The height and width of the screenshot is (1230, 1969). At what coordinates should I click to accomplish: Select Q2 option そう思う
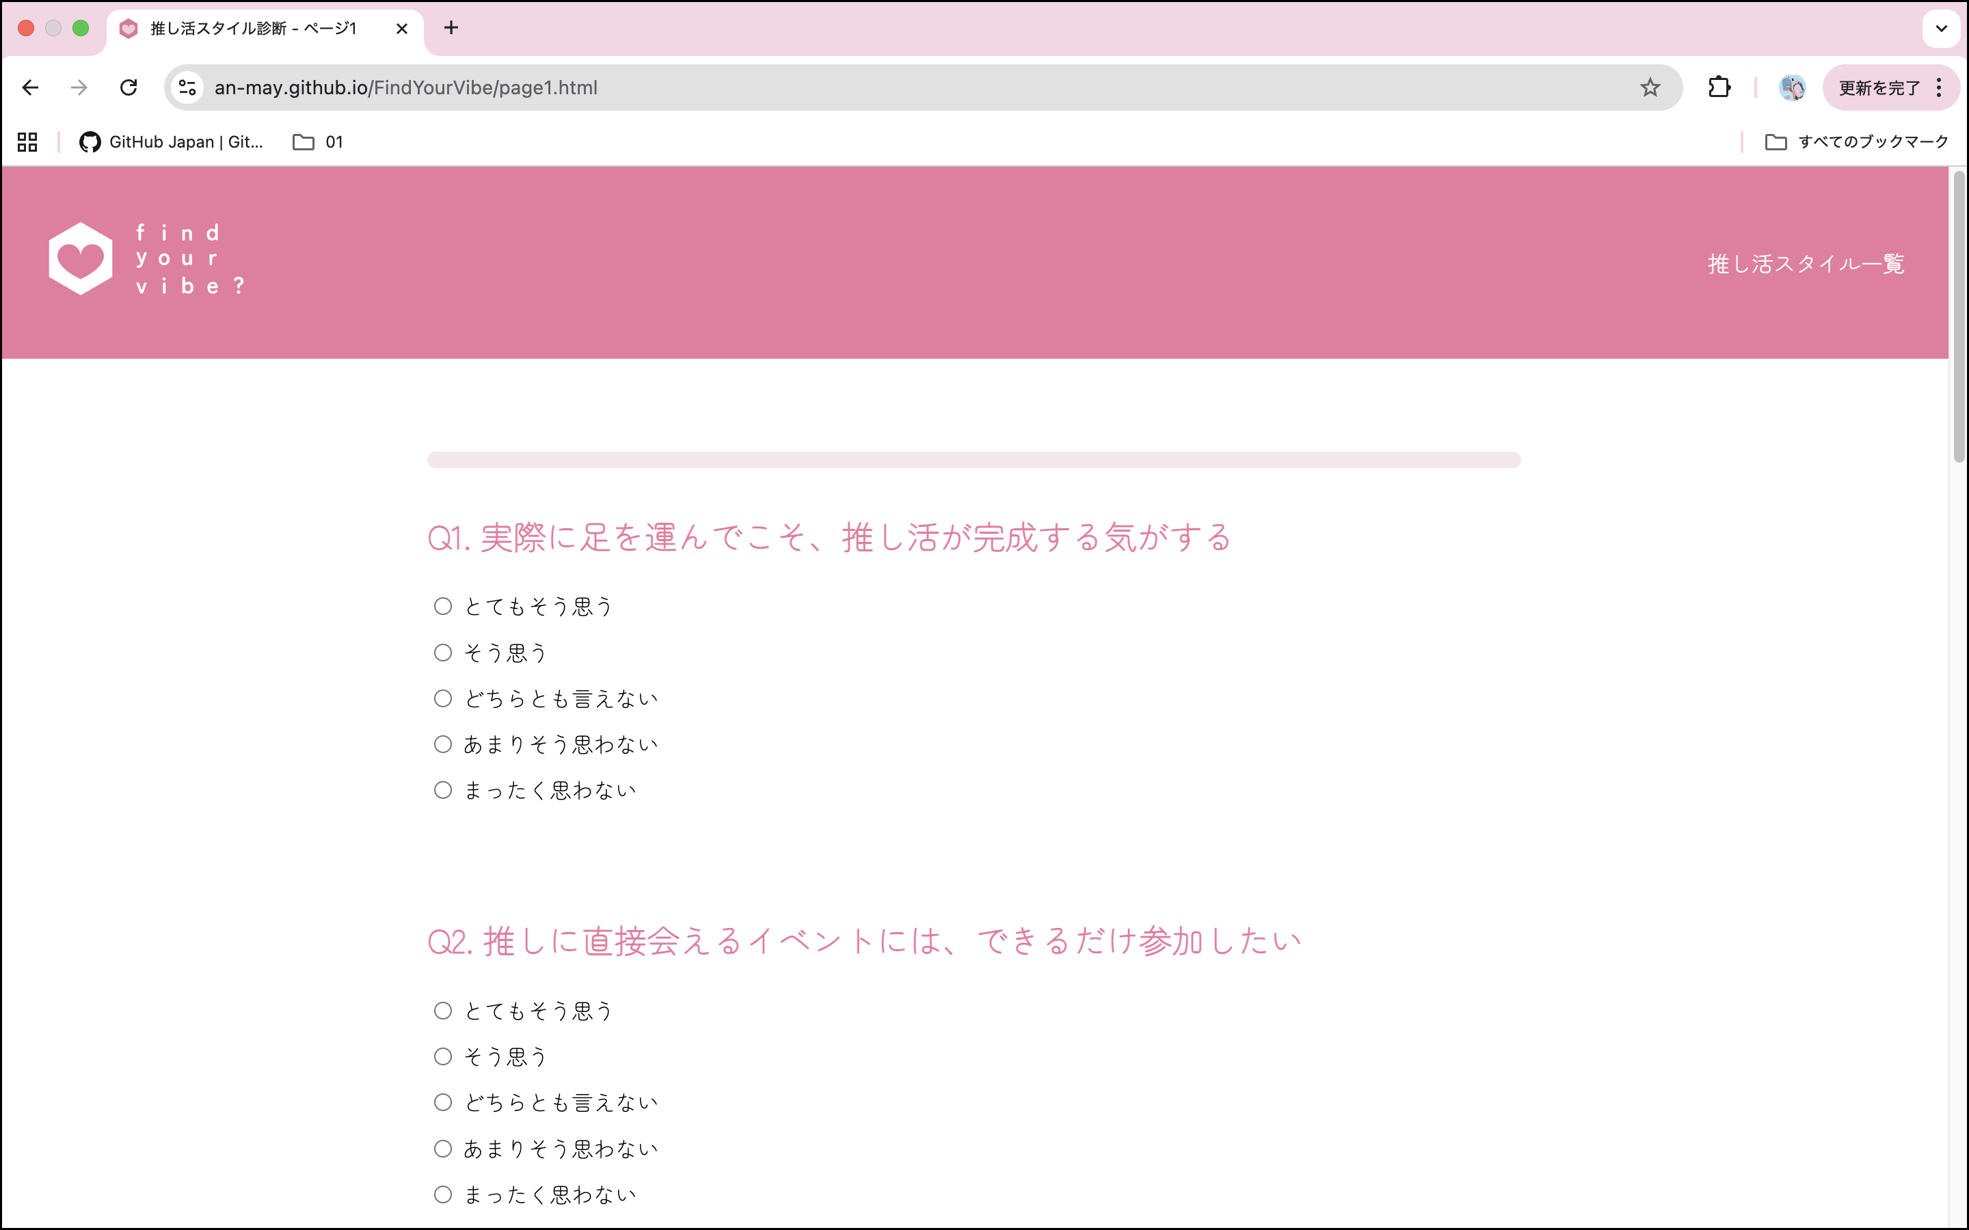coord(442,1056)
